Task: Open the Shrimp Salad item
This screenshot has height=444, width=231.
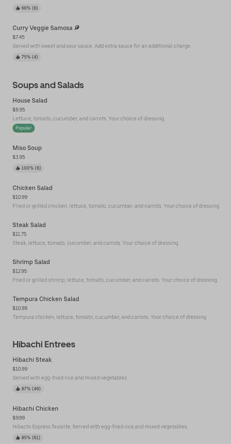Action: click(x=31, y=262)
